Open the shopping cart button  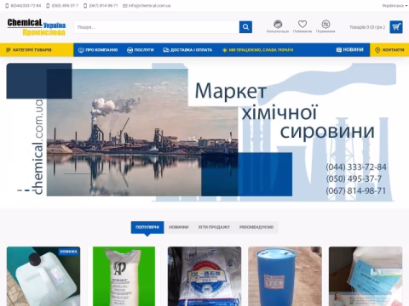tap(396, 27)
